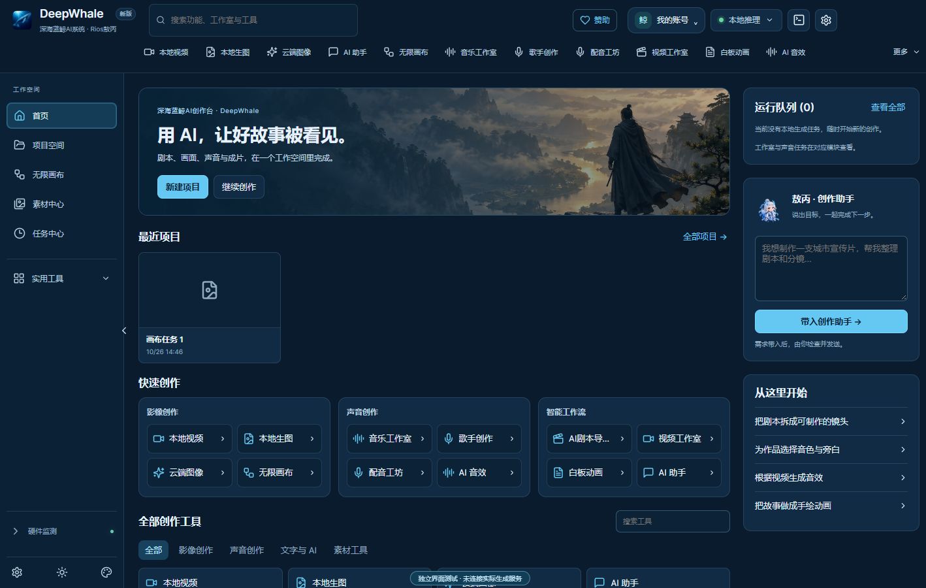Open the 本地推理 mode dropdown
The height and width of the screenshot is (588, 926).
[x=746, y=20]
